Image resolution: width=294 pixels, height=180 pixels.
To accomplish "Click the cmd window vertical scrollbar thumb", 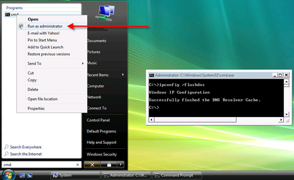I will click(286, 86).
